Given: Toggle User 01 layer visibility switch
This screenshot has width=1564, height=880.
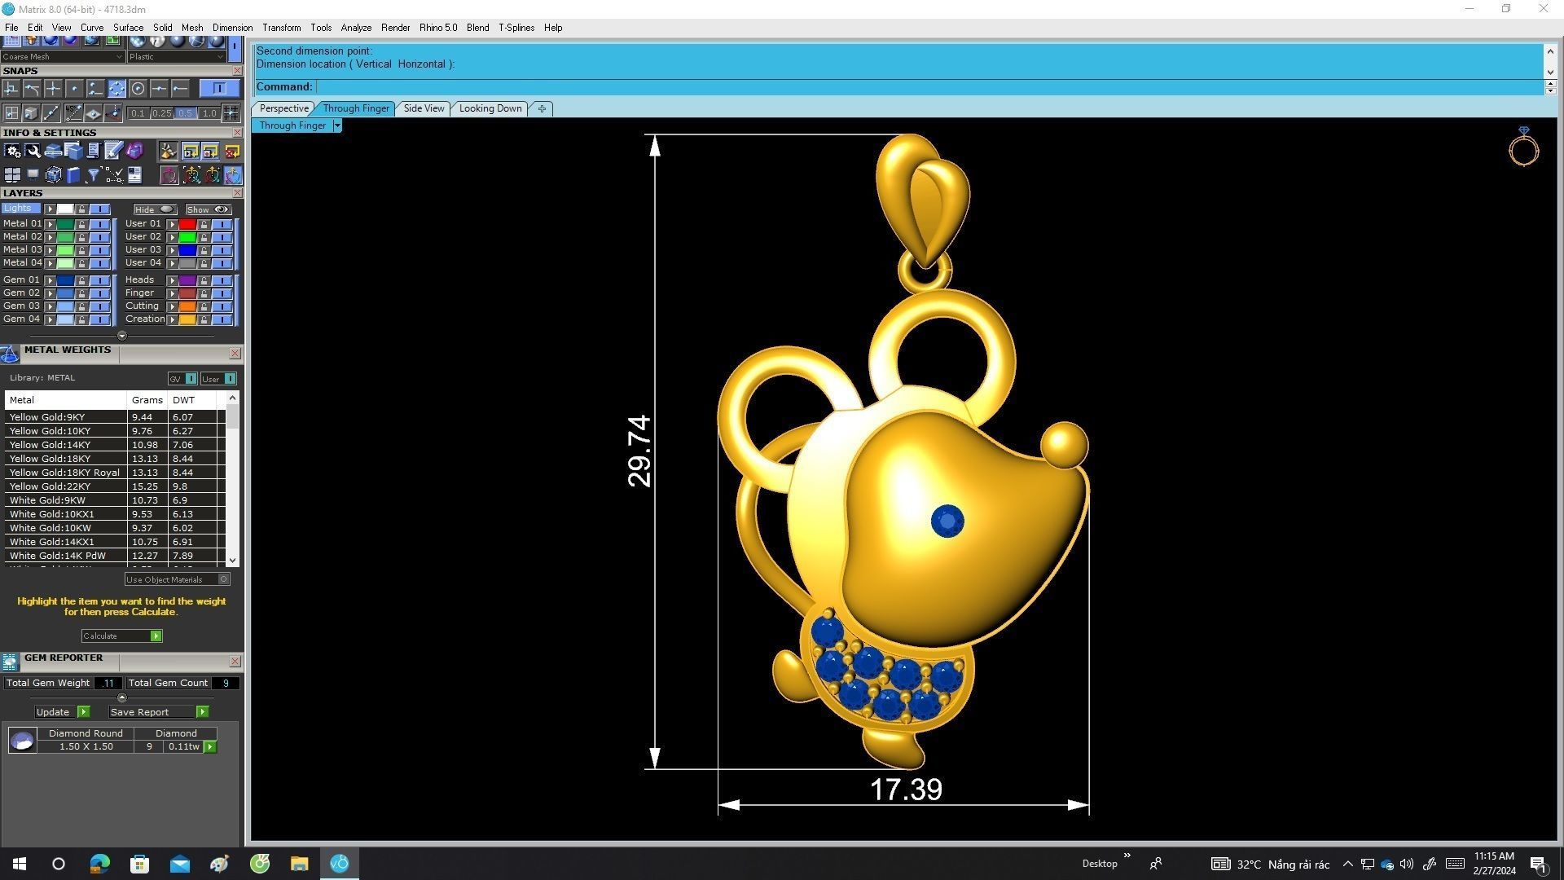Looking at the screenshot, I should 222,224.
